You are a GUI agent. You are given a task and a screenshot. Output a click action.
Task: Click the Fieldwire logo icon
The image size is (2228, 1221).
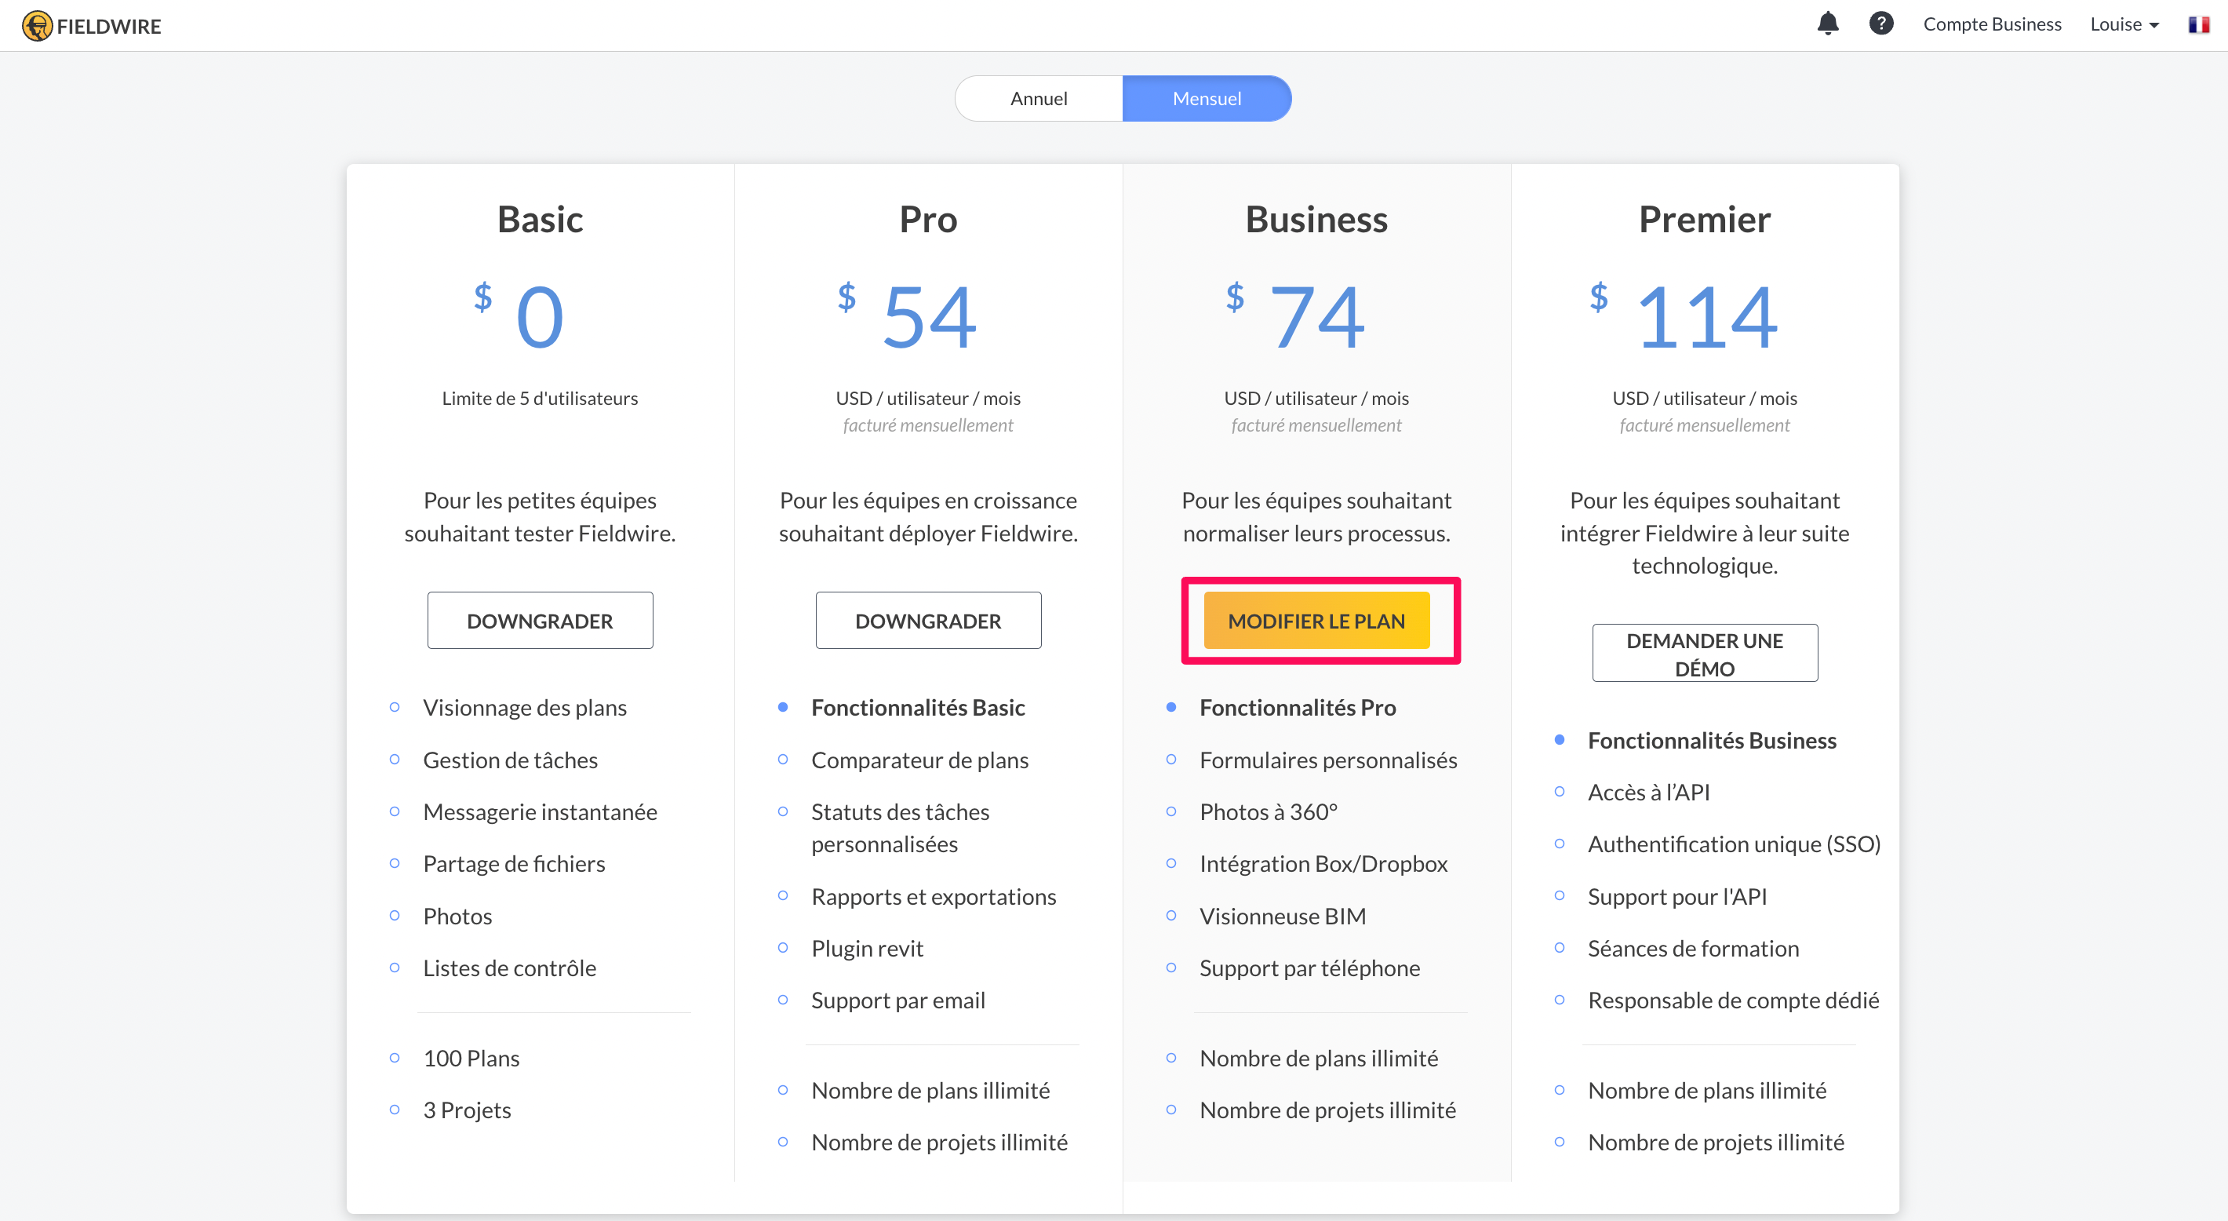[x=37, y=25]
